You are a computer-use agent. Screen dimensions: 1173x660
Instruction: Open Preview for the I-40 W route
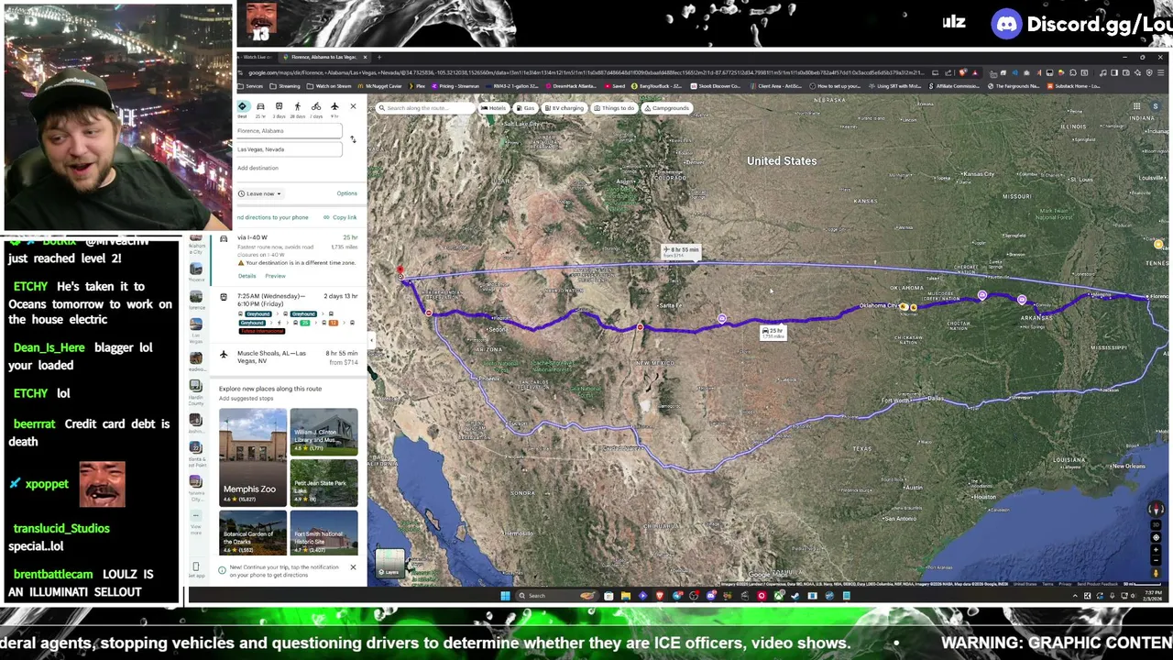(275, 276)
